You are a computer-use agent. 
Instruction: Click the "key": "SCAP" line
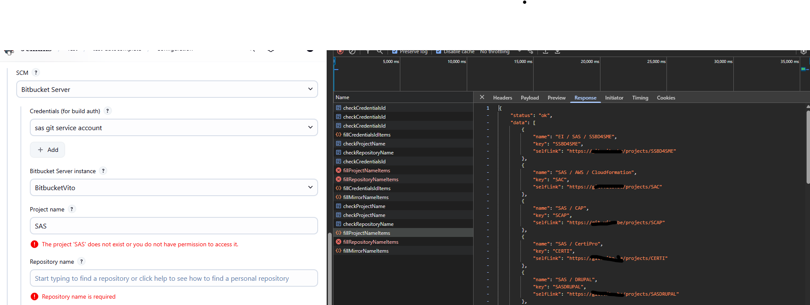(x=552, y=215)
